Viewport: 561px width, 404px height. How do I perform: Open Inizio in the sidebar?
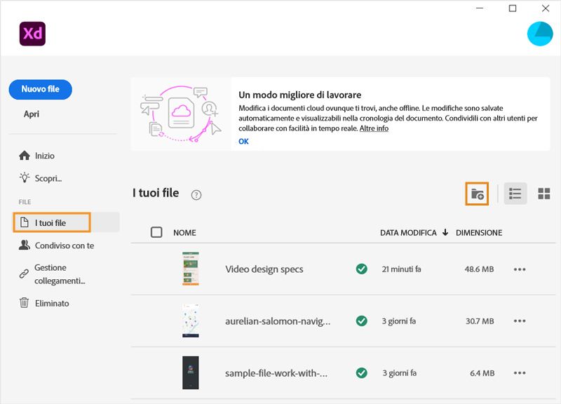point(44,156)
